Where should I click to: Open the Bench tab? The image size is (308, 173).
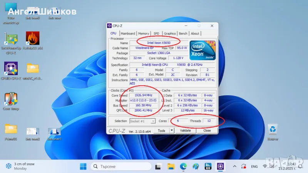click(183, 33)
